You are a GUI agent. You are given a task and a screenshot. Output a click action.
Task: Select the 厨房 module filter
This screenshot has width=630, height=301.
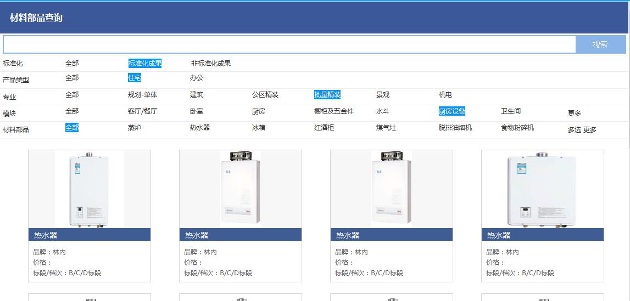[258, 111]
